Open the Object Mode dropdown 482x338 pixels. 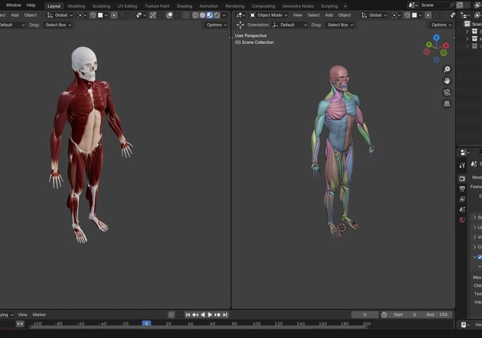coord(269,15)
